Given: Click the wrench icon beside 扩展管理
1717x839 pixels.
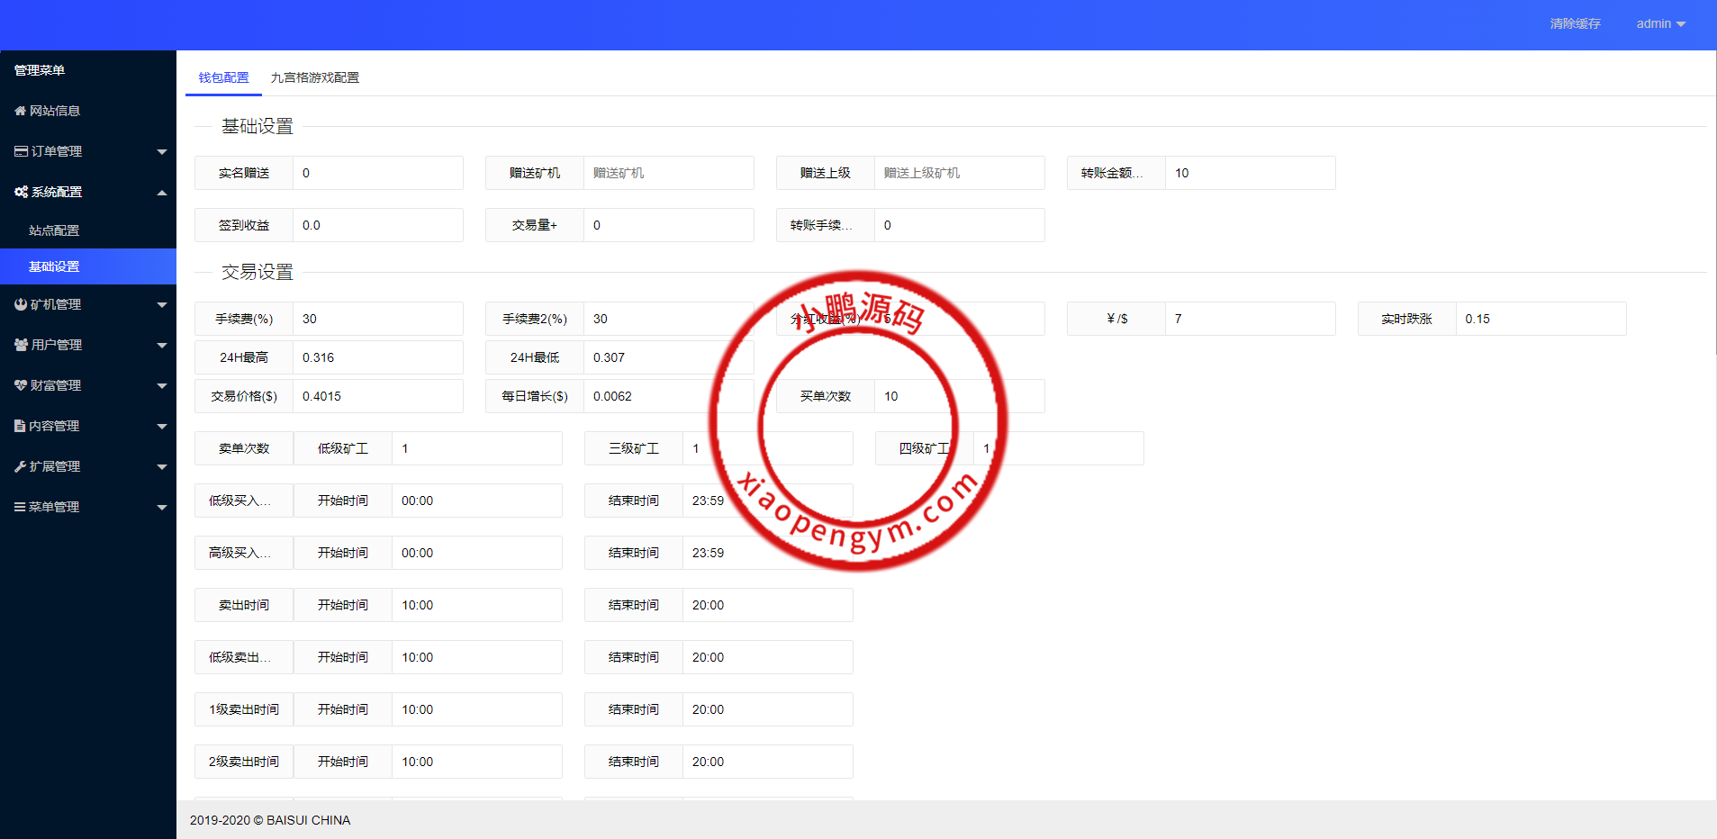Looking at the screenshot, I should coord(20,466).
